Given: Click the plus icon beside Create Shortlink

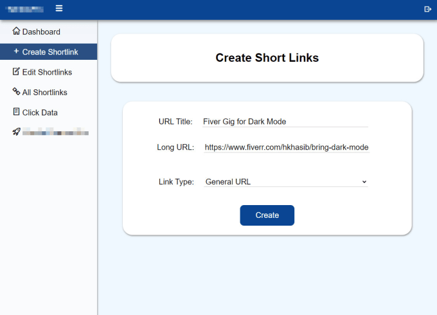Looking at the screenshot, I should pos(16,51).
